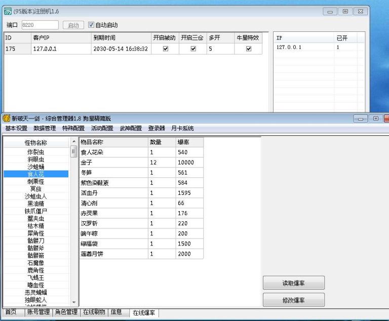Toggle the 自动启动 checkbox
389x321 pixels.
pyautogui.click(x=91, y=25)
